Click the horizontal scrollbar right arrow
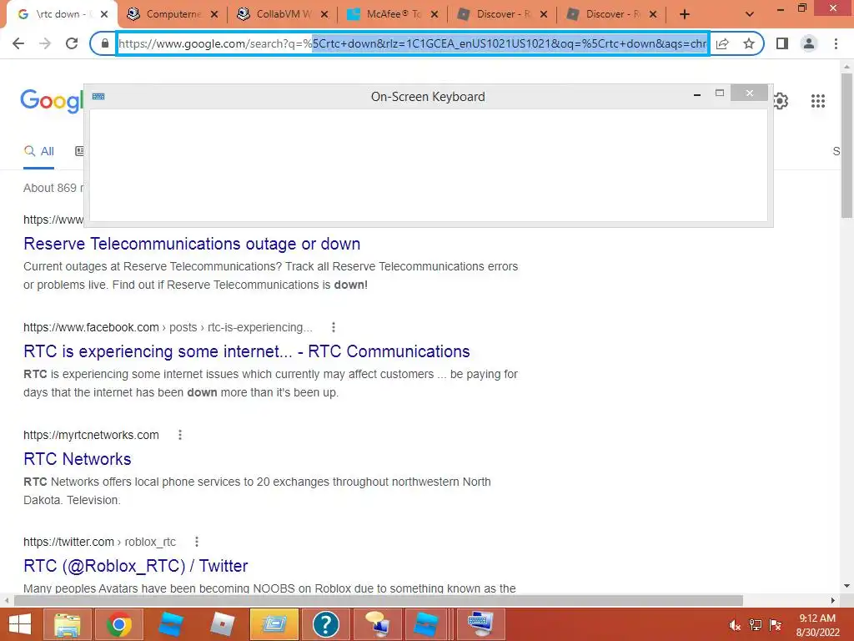Screen dimensions: 854x641 (833, 600)
